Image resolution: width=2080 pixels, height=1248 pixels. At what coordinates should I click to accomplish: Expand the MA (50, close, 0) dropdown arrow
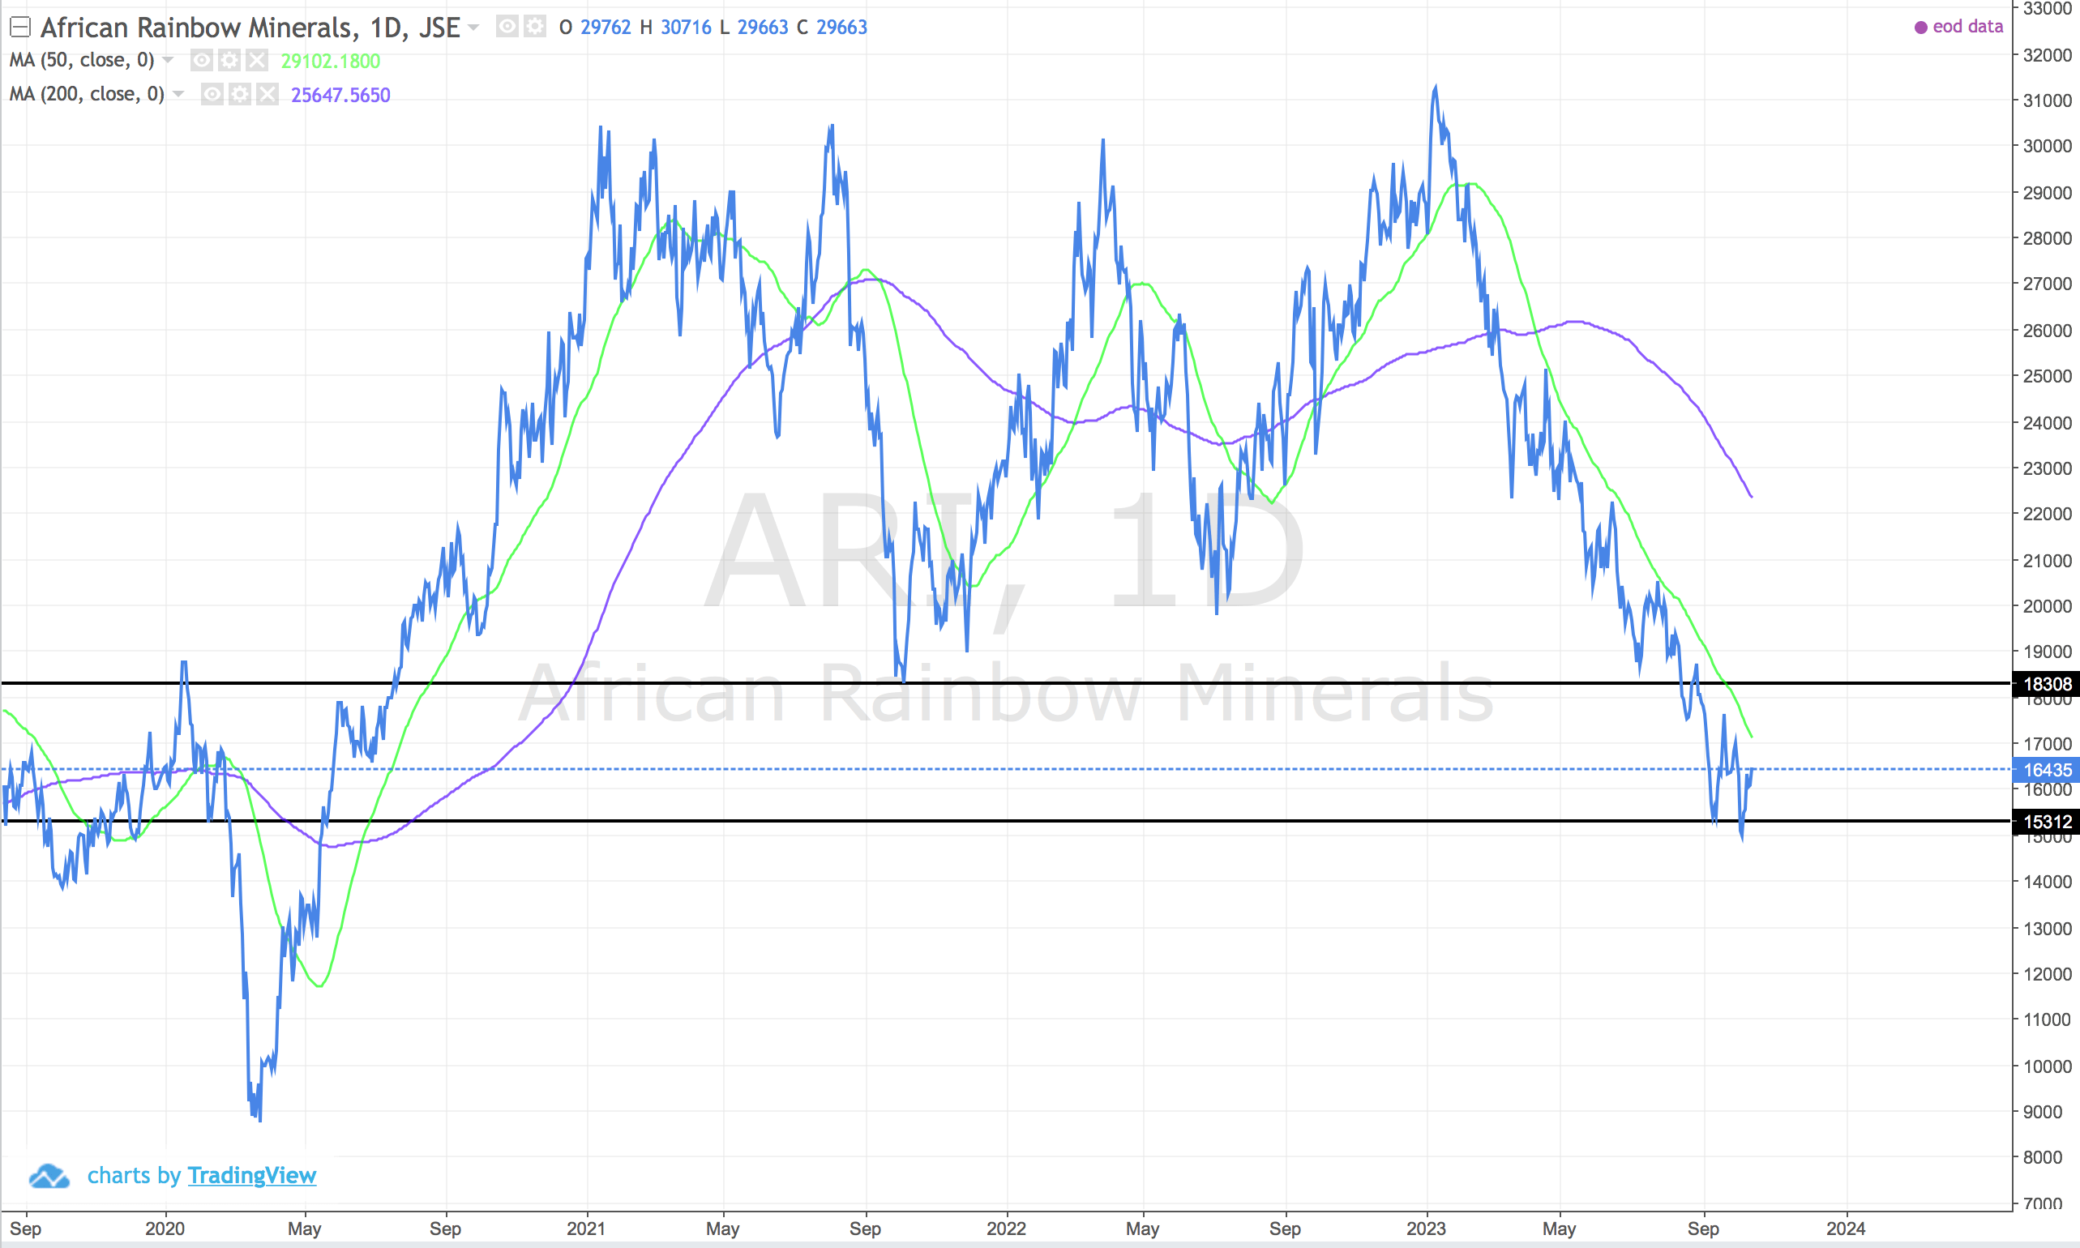[x=167, y=61]
